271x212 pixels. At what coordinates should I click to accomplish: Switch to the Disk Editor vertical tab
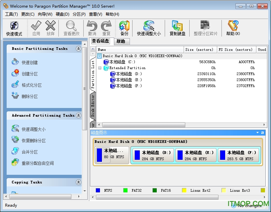(93, 106)
